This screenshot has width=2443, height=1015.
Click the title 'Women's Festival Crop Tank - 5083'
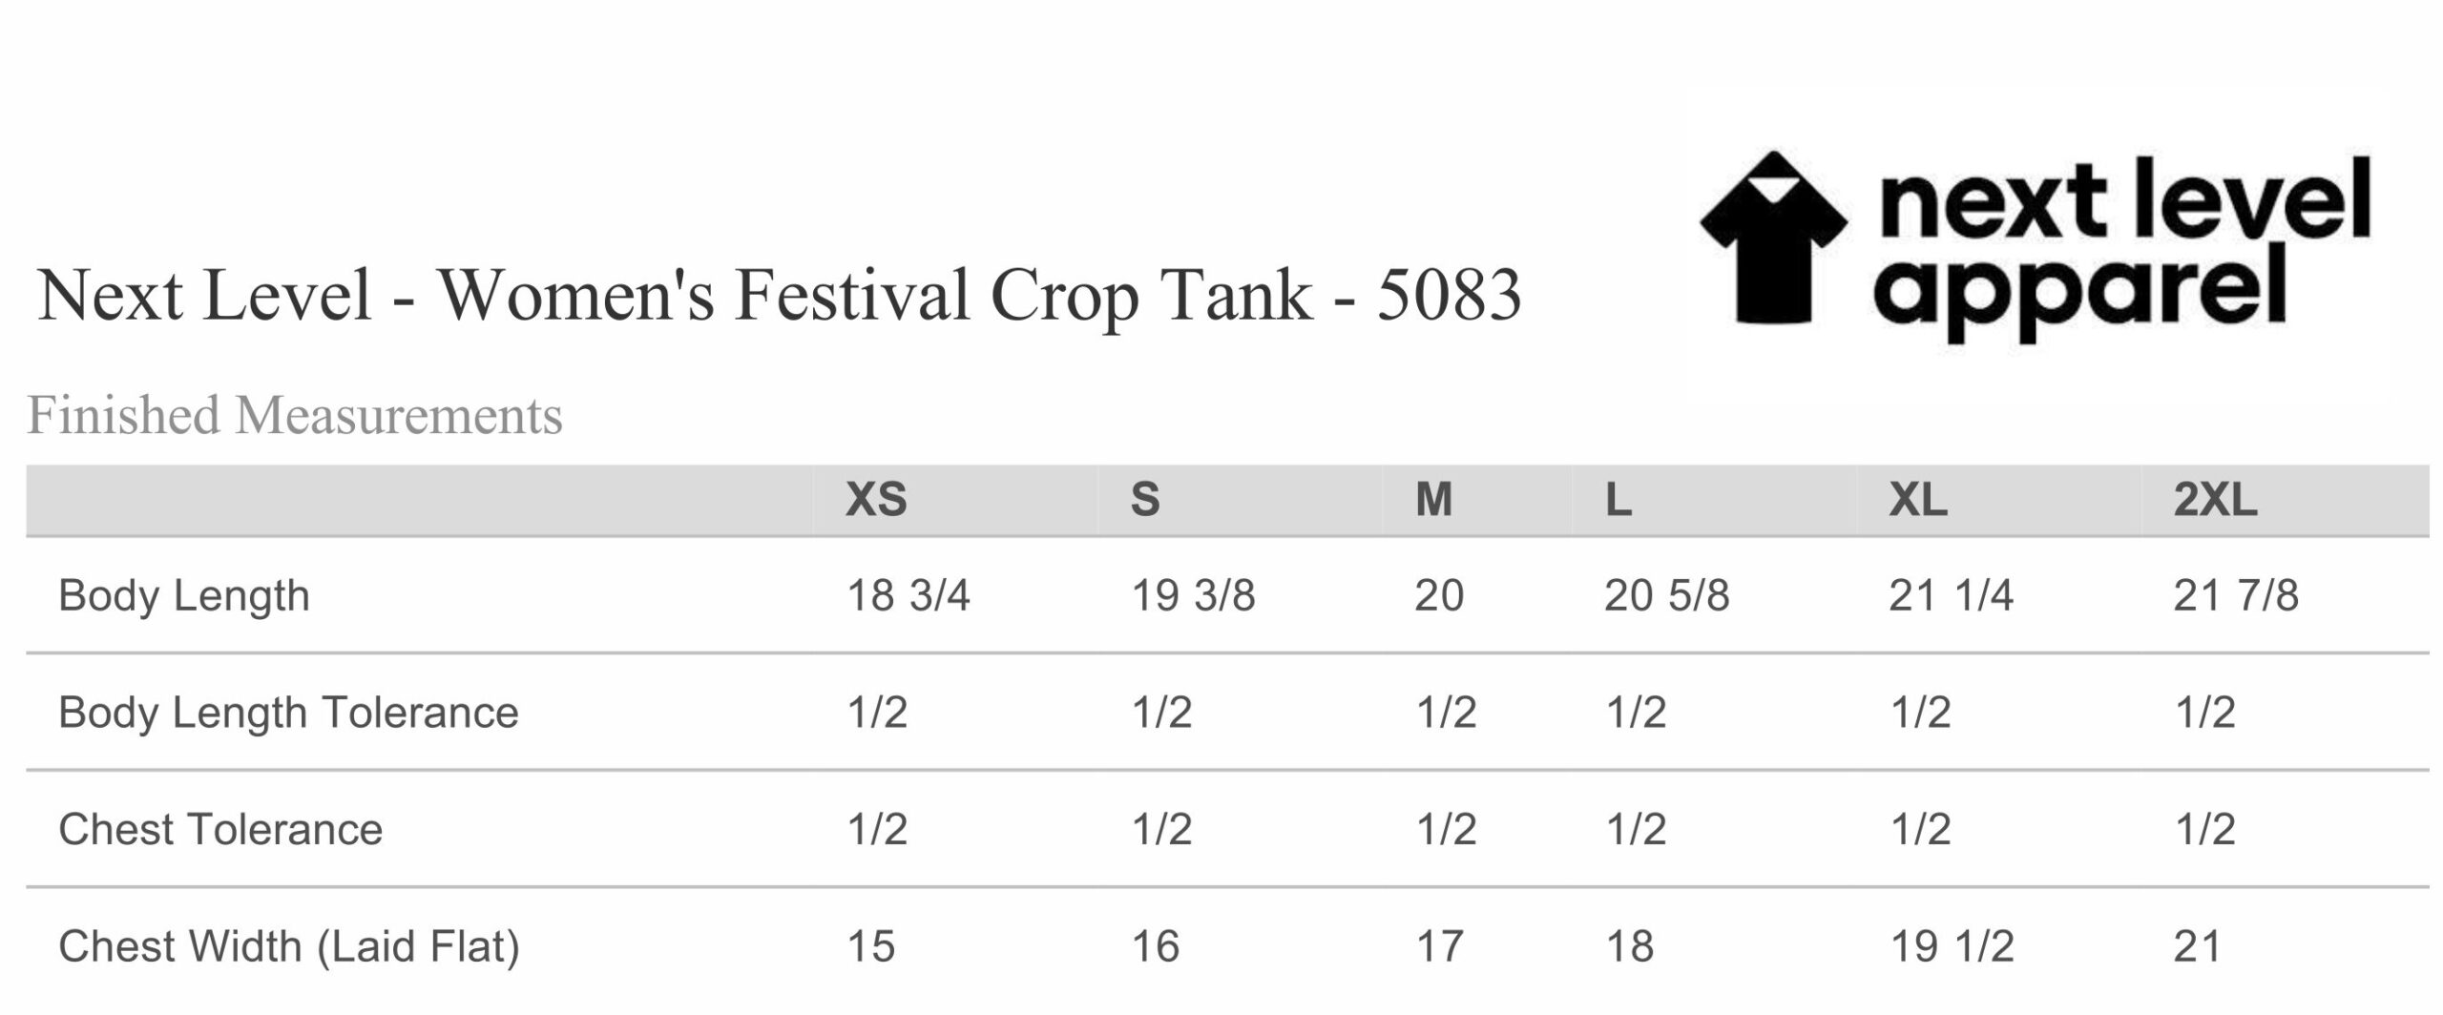coord(980,296)
